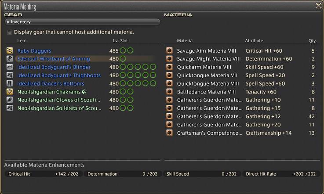Click quantity 42 in materia list
The width and height of the screenshot is (324, 194).
coord(312,116)
